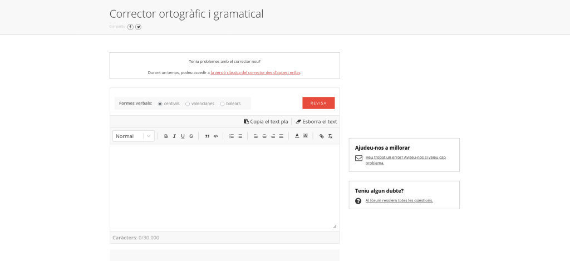Click inside the text editor area
The image size is (570, 261).
click(224, 186)
